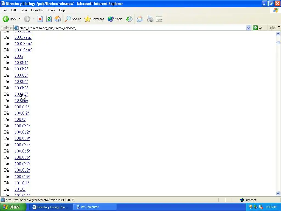Image resolution: width=281 pixels, height=211 pixels.
Task: Click the green Go button
Action: [x=258, y=28]
